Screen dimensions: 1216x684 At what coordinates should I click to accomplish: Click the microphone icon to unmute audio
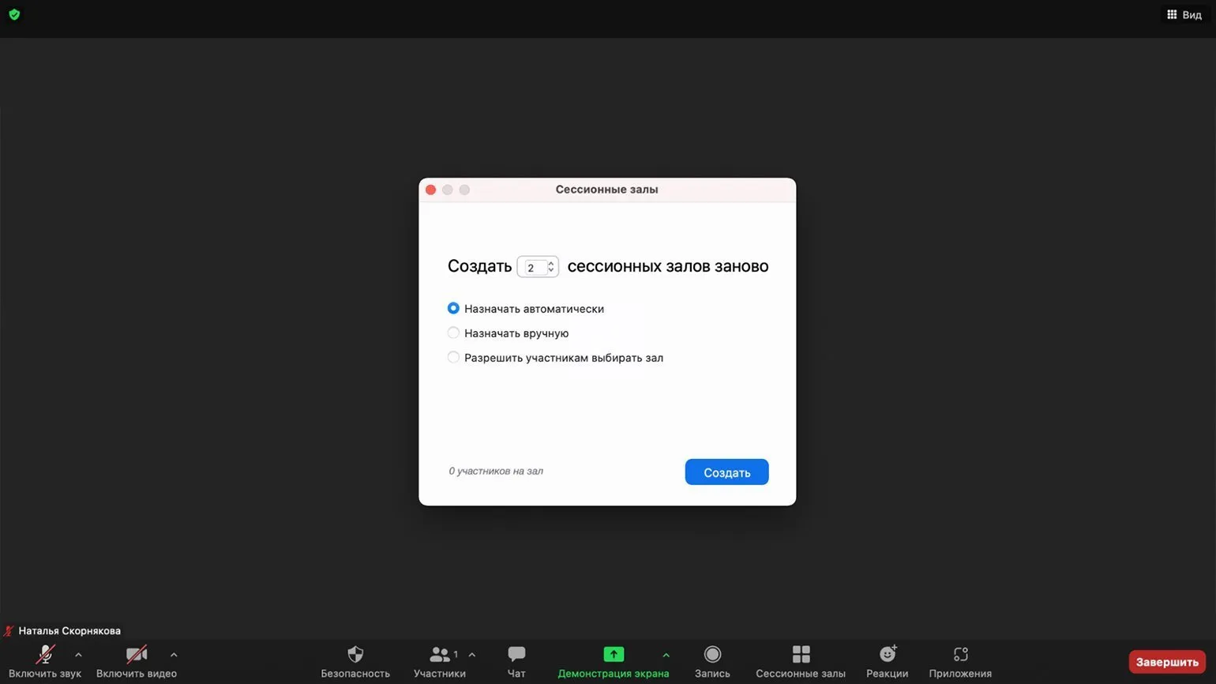click(x=45, y=655)
